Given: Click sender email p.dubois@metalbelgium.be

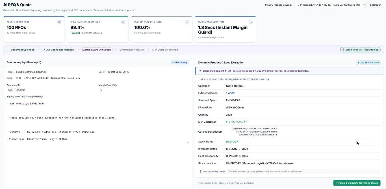Looking at the screenshot, I should coord(31,72).
